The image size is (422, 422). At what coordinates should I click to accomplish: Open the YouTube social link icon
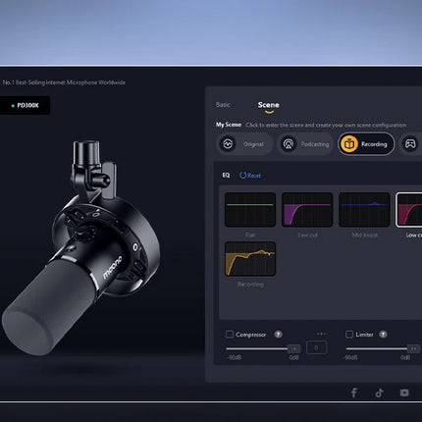pyautogui.click(x=404, y=393)
